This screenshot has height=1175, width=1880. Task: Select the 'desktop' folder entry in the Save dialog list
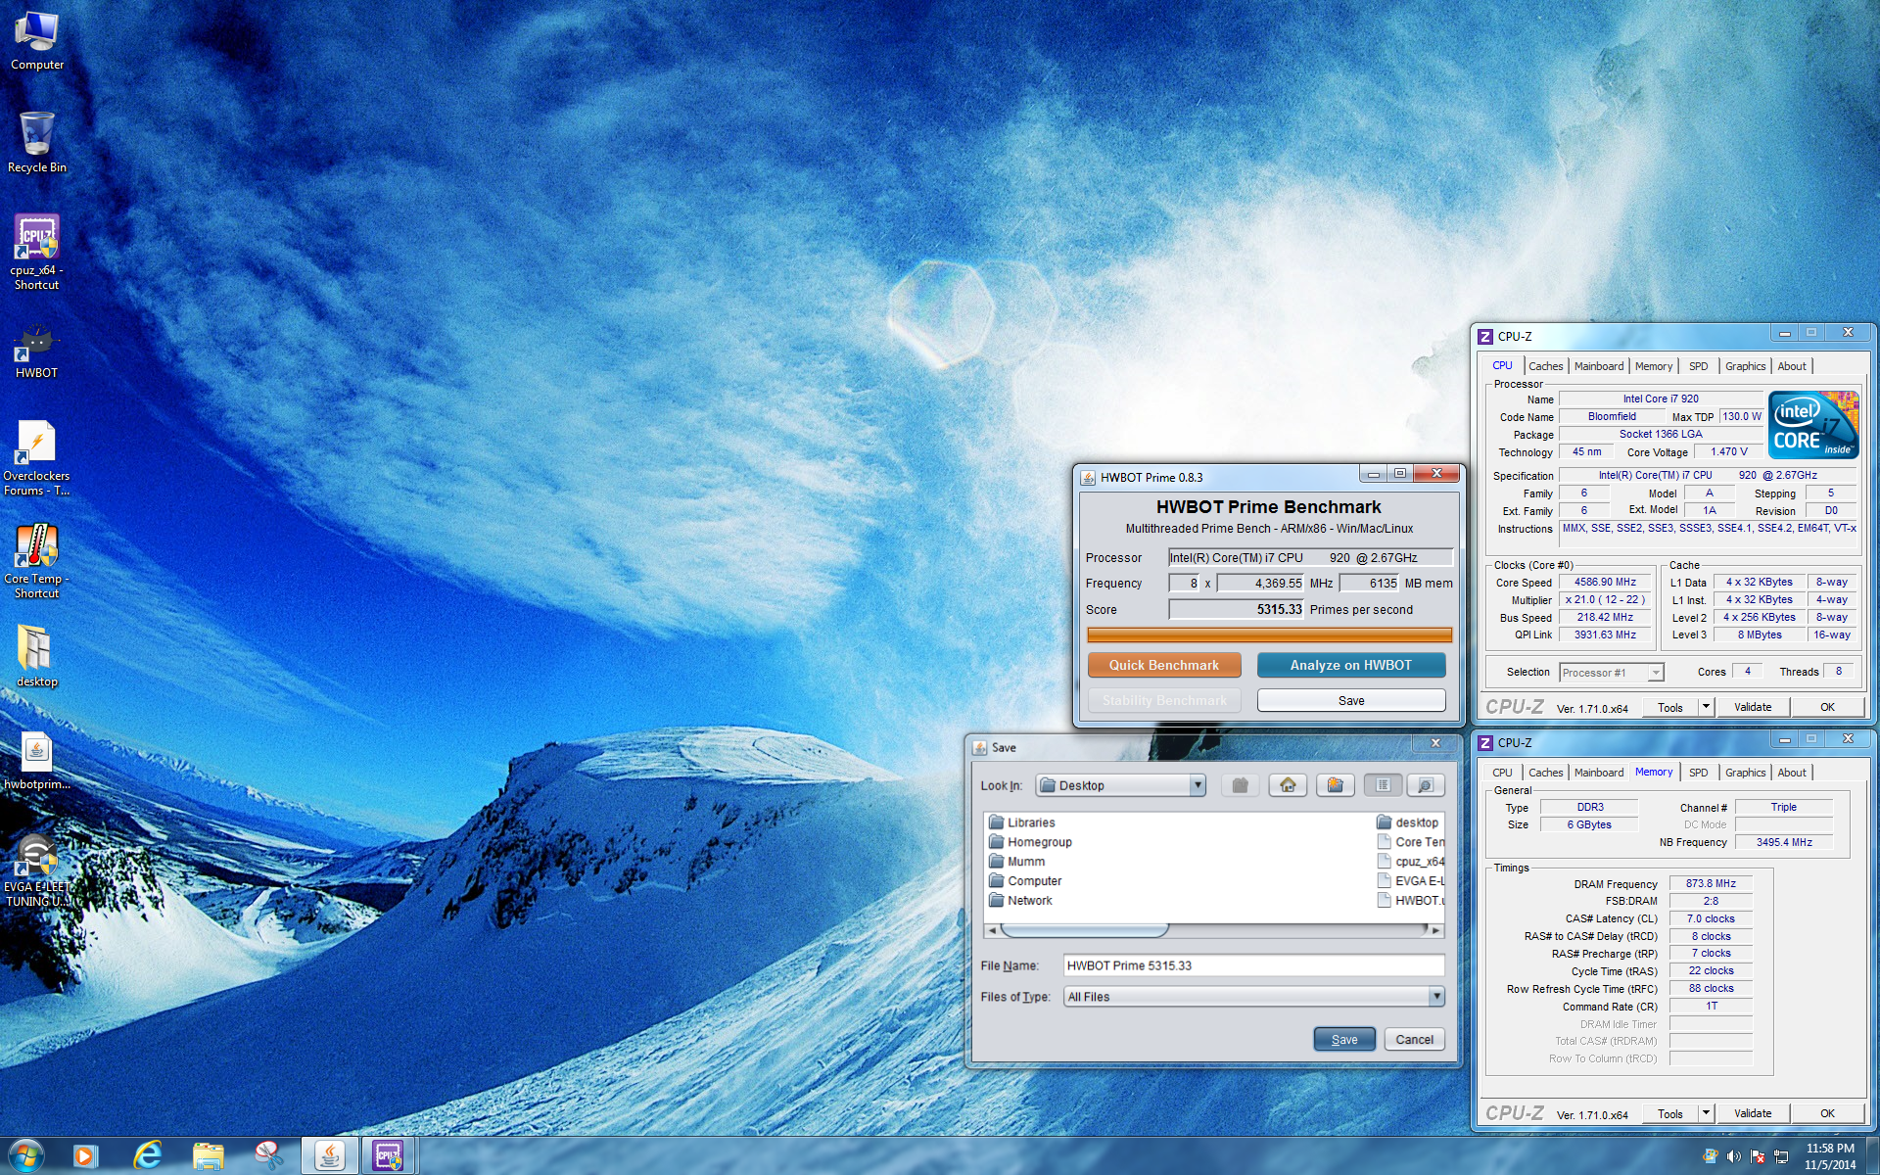click(x=1407, y=822)
